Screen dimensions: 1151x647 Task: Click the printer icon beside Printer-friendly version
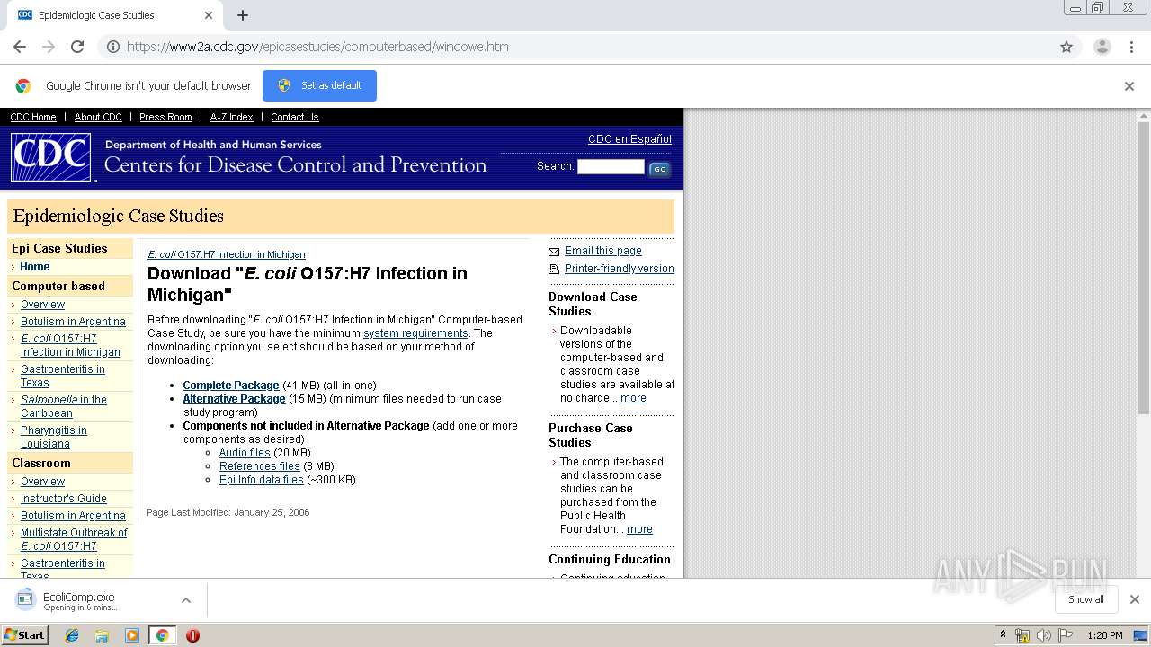pos(554,269)
